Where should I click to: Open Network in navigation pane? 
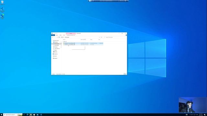point(56,58)
